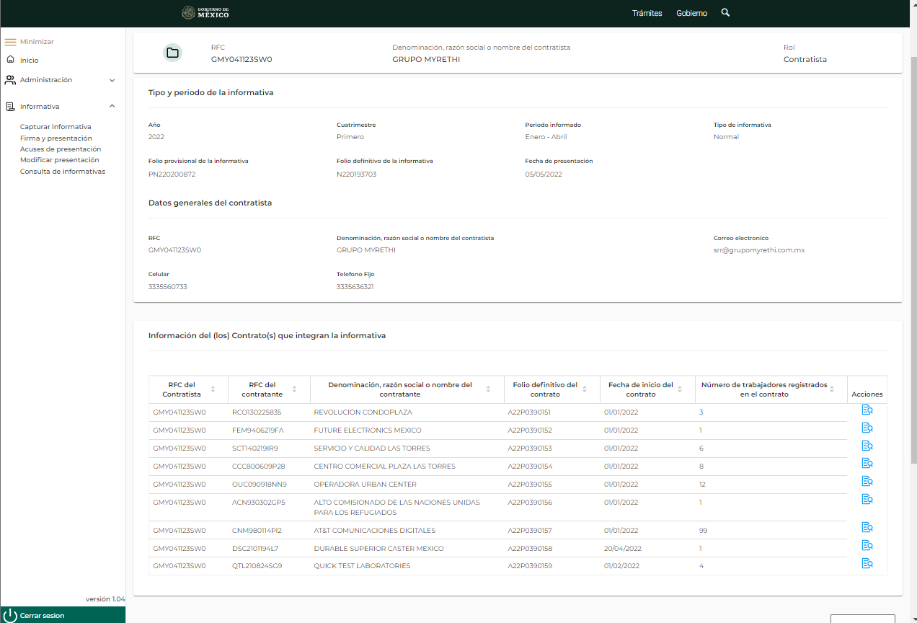View QUICK TEST LABORATORIES contract details
The height and width of the screenshot is (623, 917).
(867, 564)
